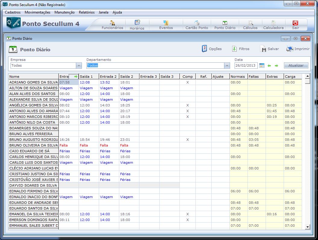Click the Opções icon in Ponto Diário

pos(204,49)
